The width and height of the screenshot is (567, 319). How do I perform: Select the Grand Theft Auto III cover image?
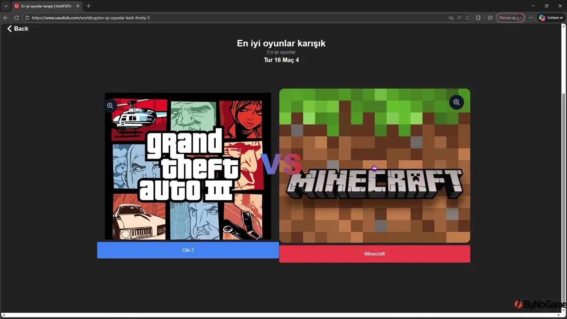(x=188, y=166)
